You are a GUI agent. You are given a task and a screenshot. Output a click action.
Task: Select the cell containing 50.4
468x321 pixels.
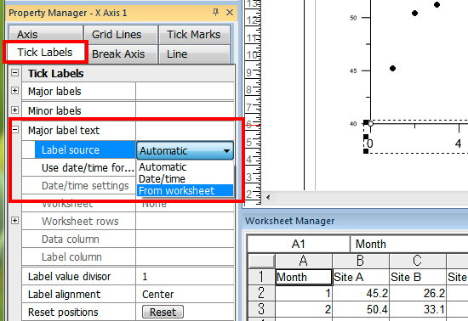click(361, 309)
